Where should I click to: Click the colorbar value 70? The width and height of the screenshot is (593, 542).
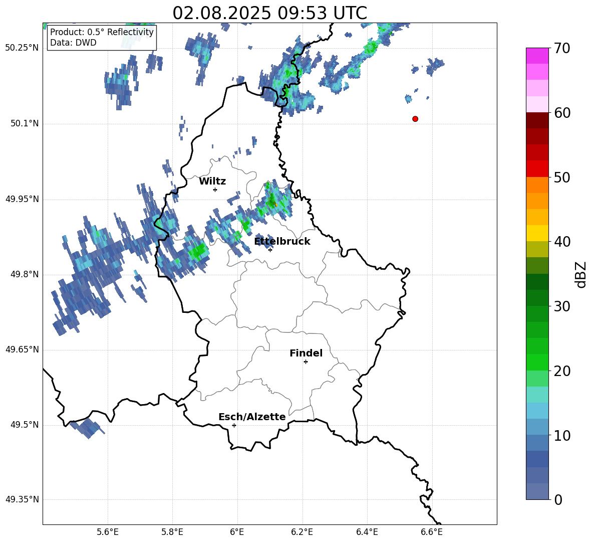(x=562, y=49)
